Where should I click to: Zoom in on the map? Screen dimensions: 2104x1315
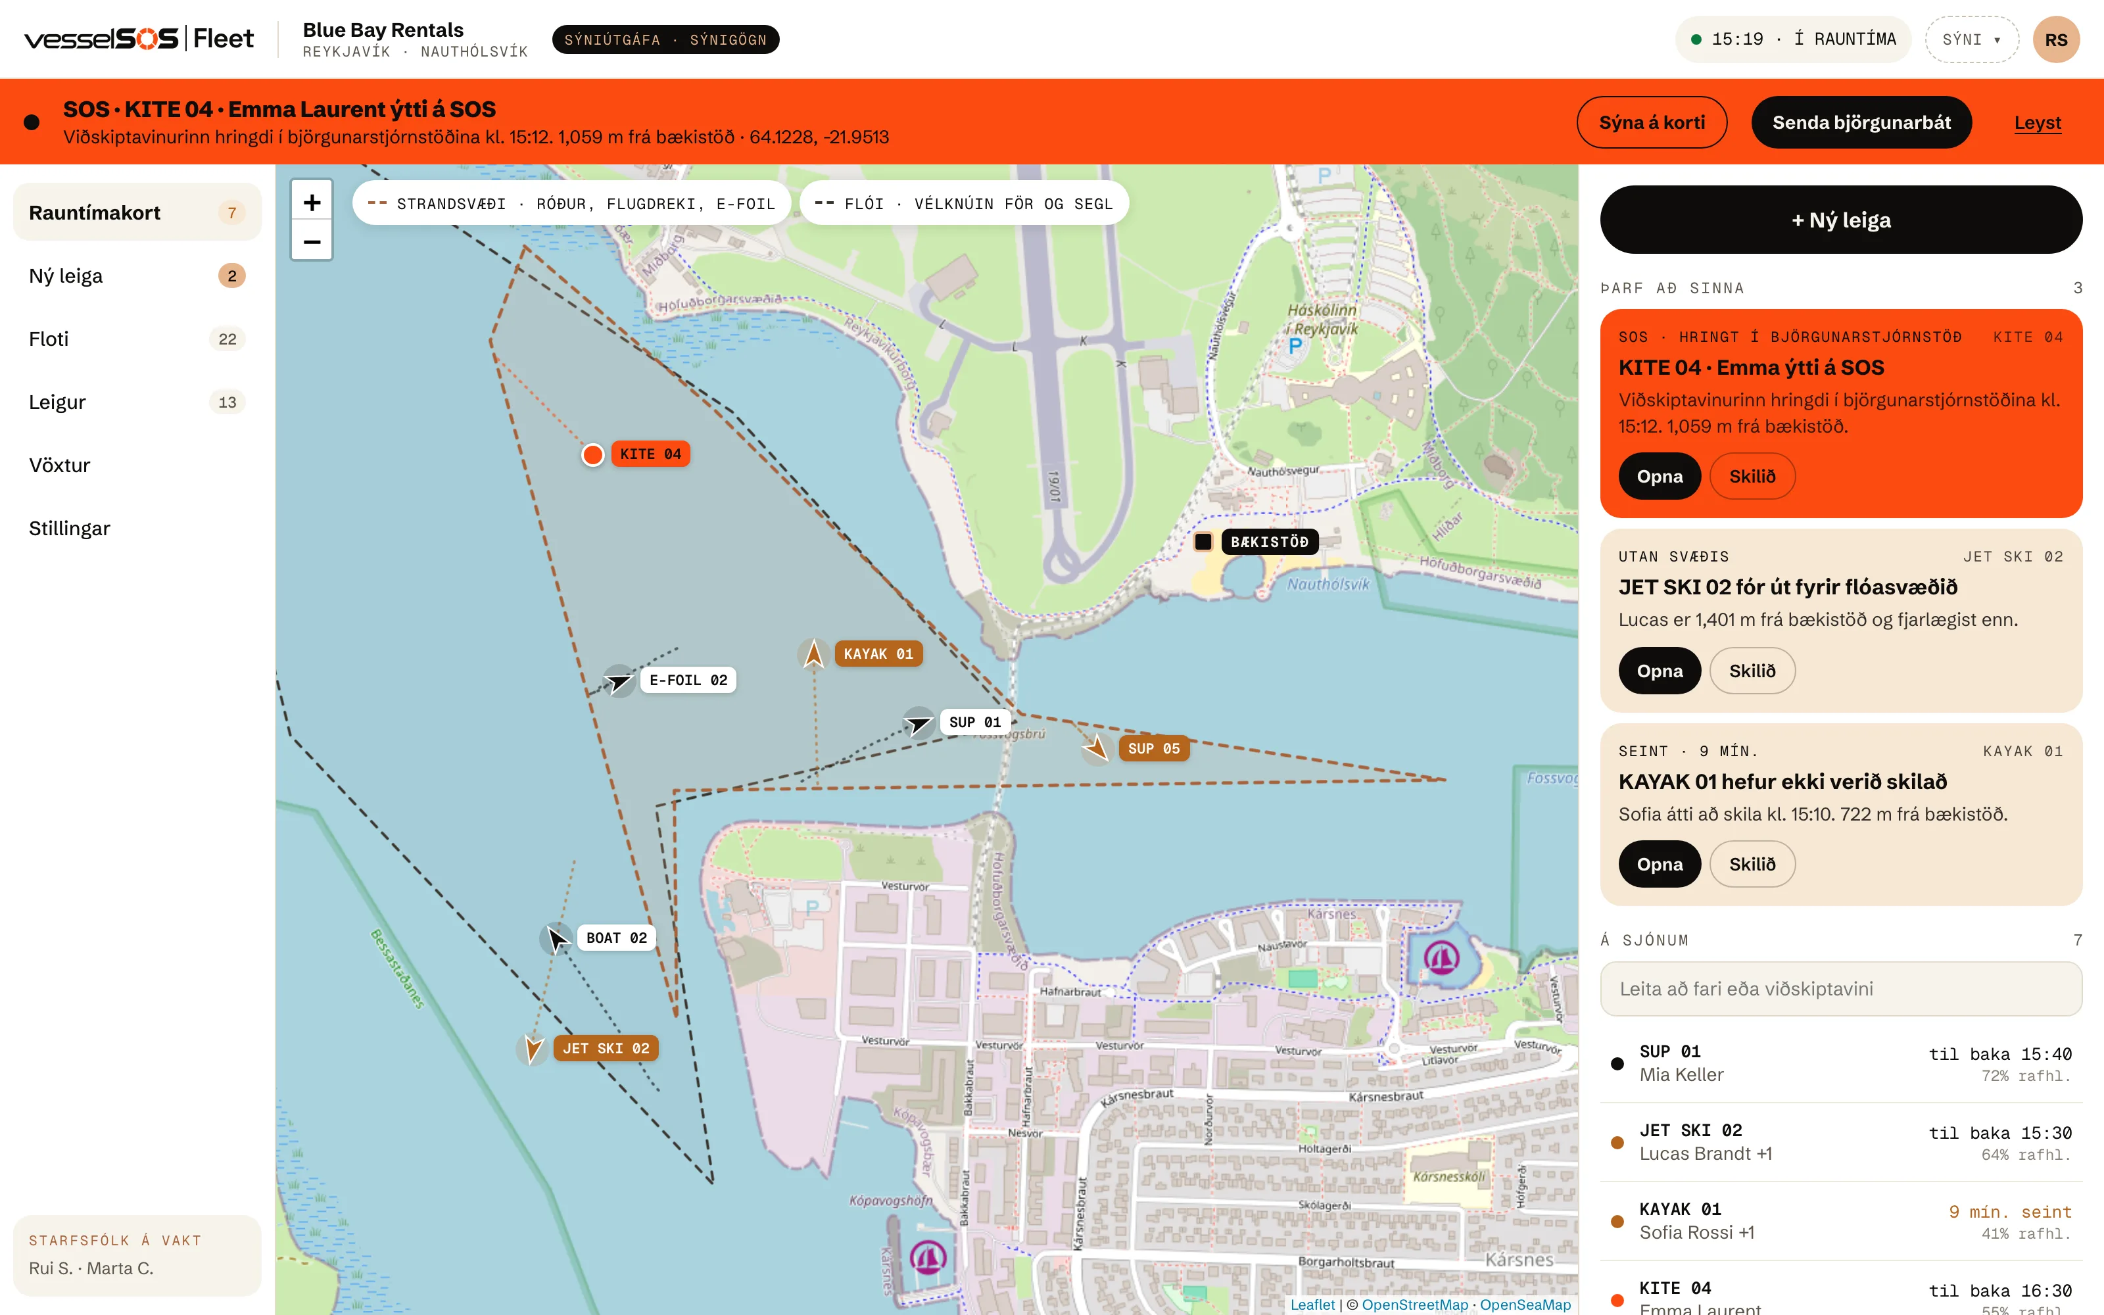point(311,203)
